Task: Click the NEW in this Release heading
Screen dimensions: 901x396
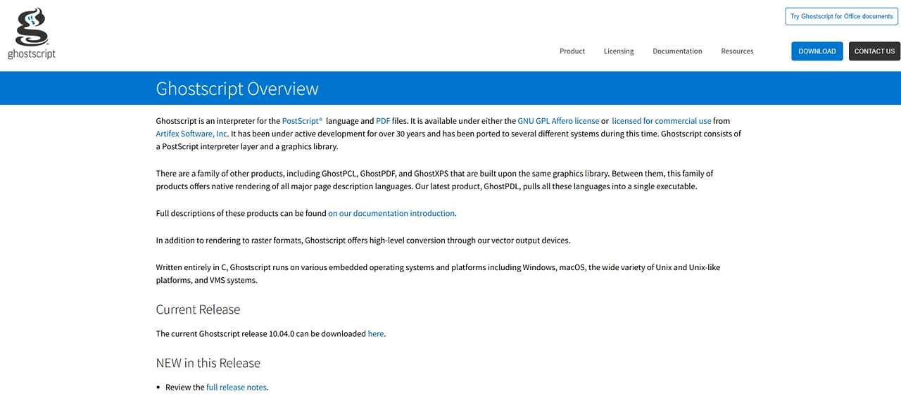Action: (208, 363)
